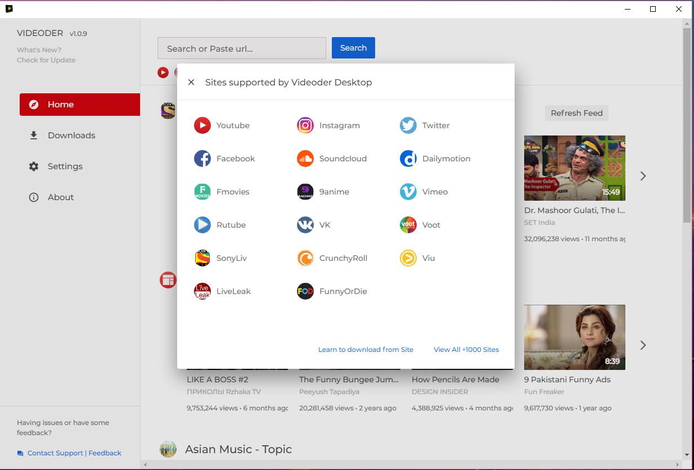Choose Soundcloud from supported sites
694x470 pixels.
click(305, 159)
